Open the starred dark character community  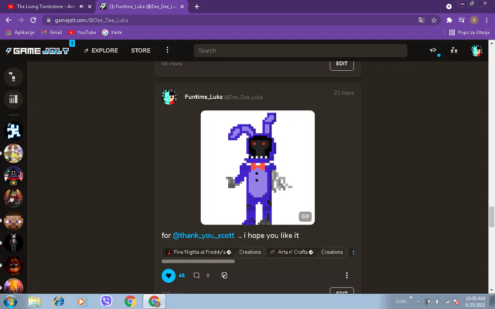click(x=13, y=176)
